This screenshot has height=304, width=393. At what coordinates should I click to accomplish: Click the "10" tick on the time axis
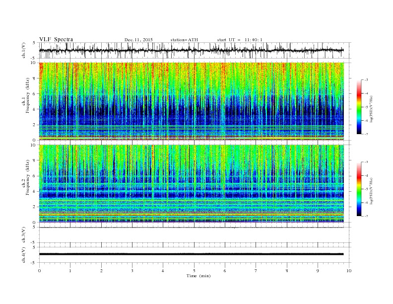(349, 271)
